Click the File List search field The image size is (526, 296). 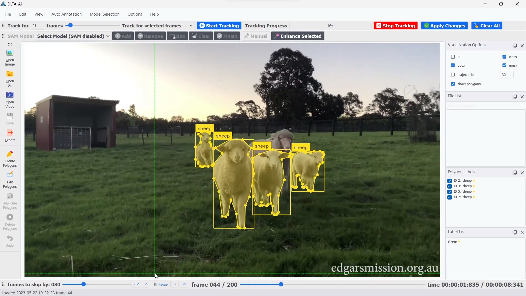[x=486, y=105]
